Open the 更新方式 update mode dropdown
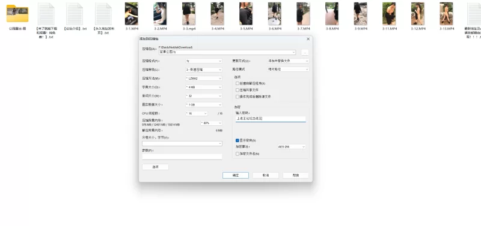The width and height of the screenshot is (481, 226). tap(289, 61)
